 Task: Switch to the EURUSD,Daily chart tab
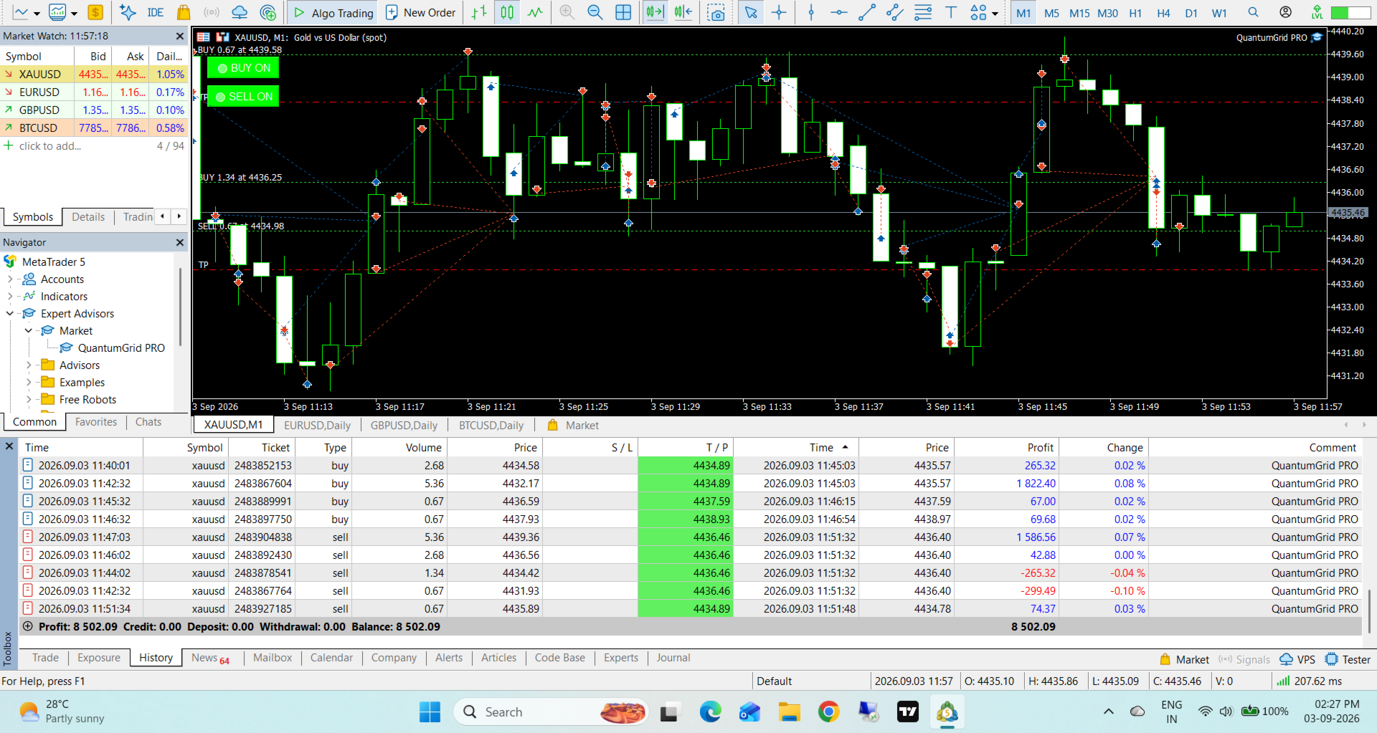point(317,425)
